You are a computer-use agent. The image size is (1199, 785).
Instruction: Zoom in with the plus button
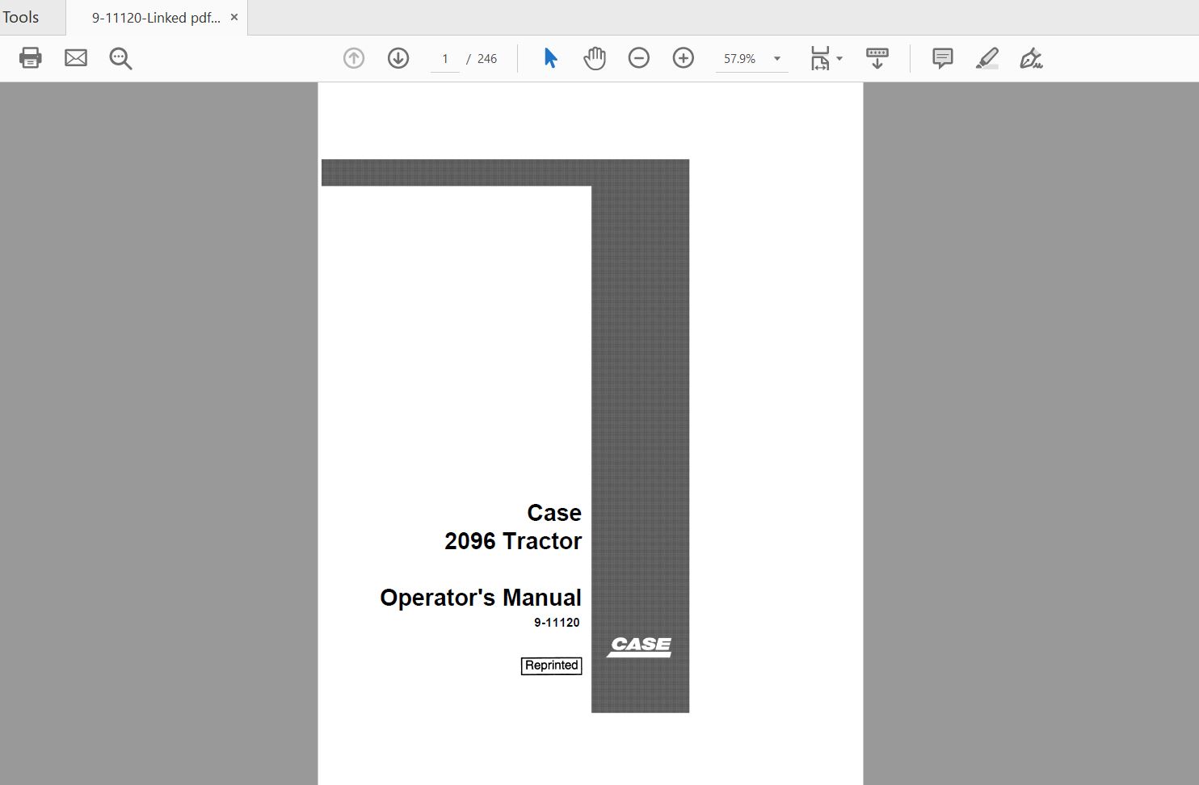(x=684, y=58)
